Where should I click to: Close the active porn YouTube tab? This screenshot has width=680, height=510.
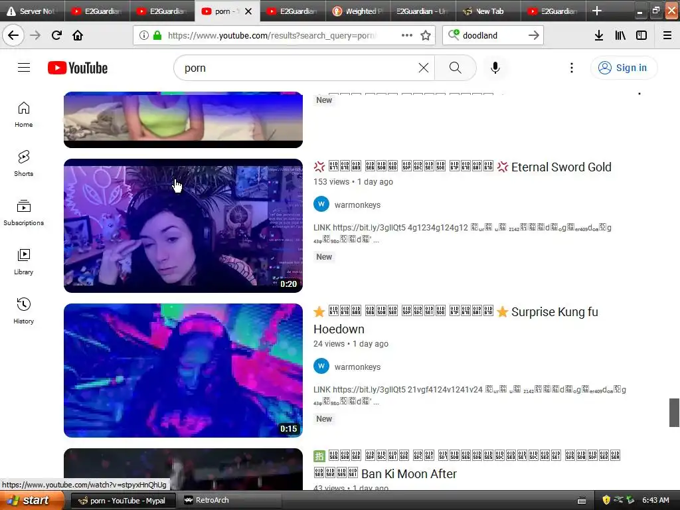(248, 11)
